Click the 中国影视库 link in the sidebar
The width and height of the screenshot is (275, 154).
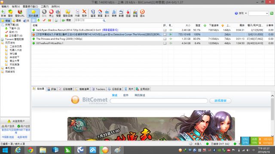[8, 137]
